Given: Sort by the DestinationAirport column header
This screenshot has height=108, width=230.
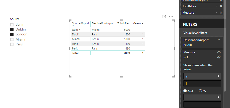Looking at the screenshot, I should click(103, 23).
